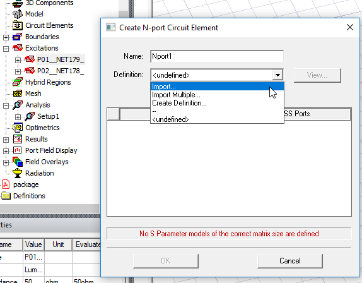
Task: Click the Lum... value cell
Action: 33,270
